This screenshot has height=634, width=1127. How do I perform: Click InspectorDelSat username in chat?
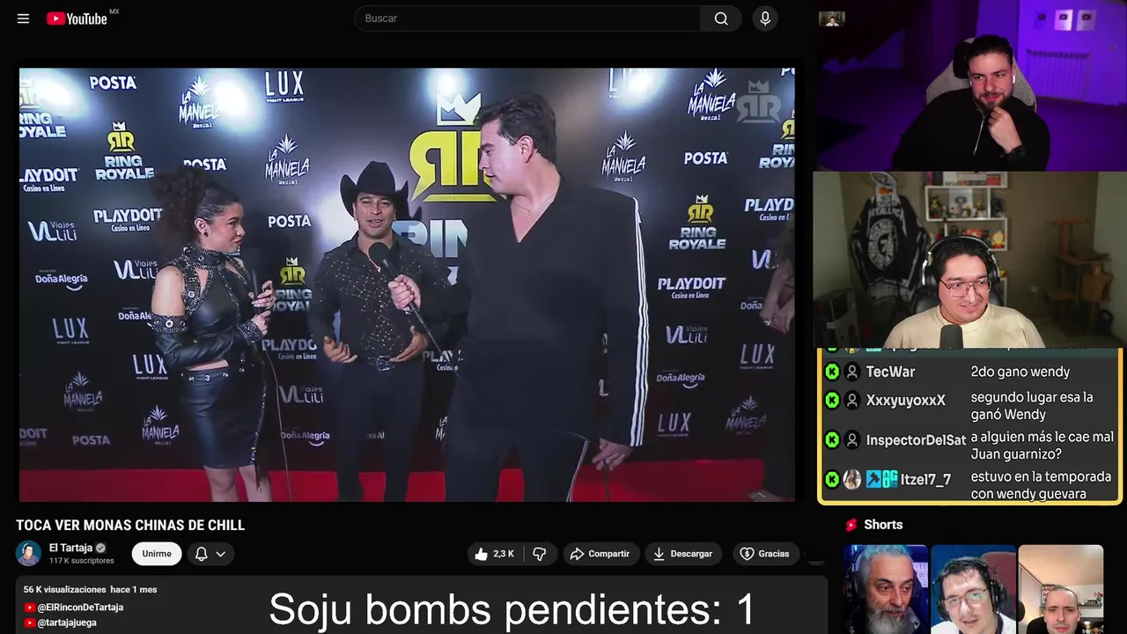click(x=916, y=440)
